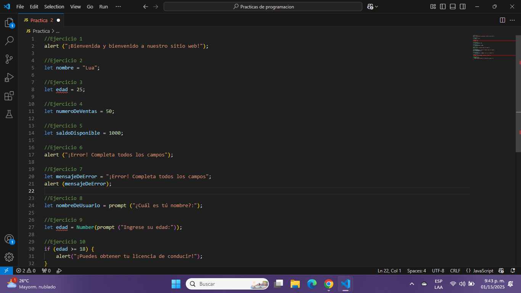Launch Microsoft Edge from the taskbar

(x=312, y=284)
